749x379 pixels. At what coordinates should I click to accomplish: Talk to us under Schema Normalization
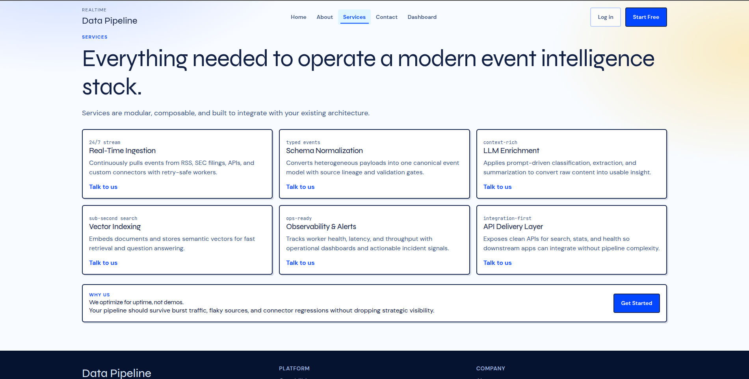(x=300, y=187)
